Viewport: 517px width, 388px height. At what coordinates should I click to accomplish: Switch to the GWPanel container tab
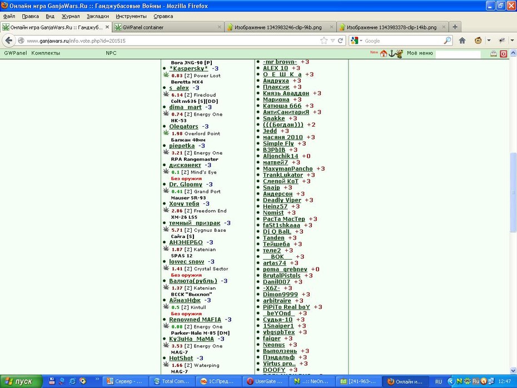168,27
